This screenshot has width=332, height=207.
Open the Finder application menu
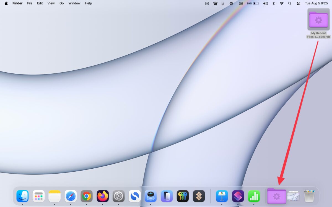pos(17,3)
